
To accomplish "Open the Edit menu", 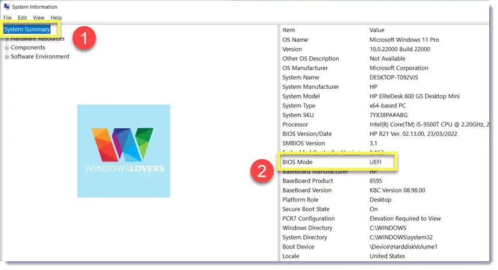I will click(22, 18).
